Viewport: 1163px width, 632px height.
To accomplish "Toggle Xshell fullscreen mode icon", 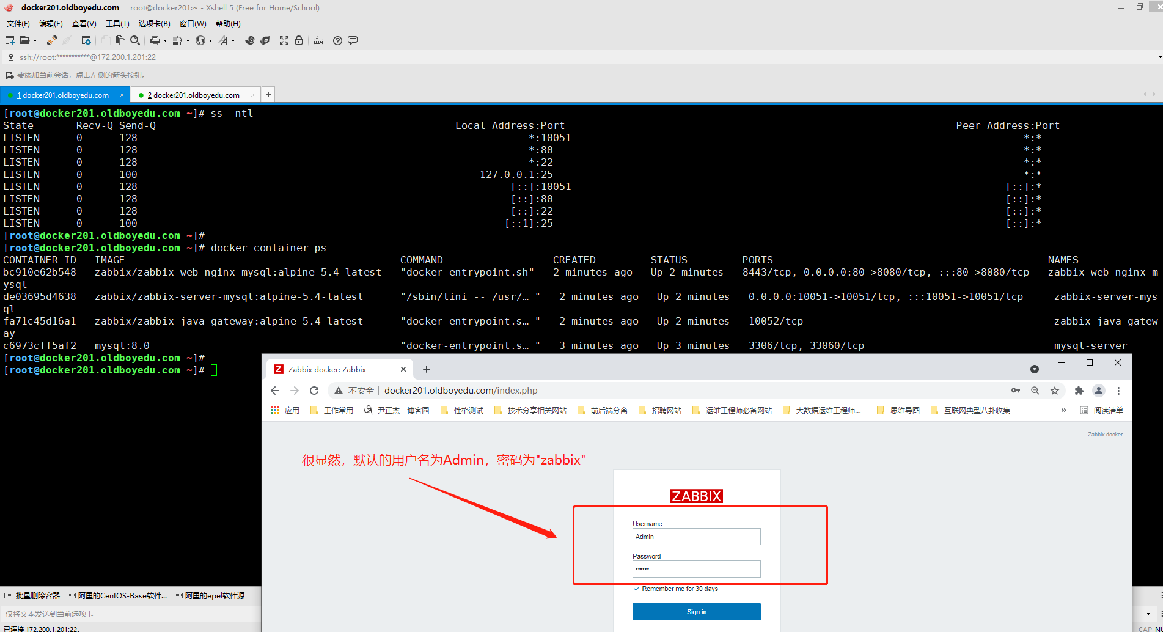I will tap(284, 40).
